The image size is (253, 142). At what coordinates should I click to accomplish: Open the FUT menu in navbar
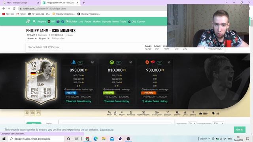[51, 21]
